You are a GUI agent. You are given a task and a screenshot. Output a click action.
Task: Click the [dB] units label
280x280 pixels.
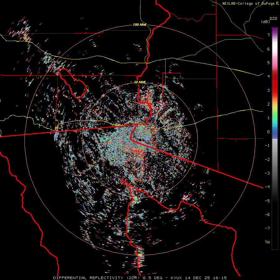266,21
